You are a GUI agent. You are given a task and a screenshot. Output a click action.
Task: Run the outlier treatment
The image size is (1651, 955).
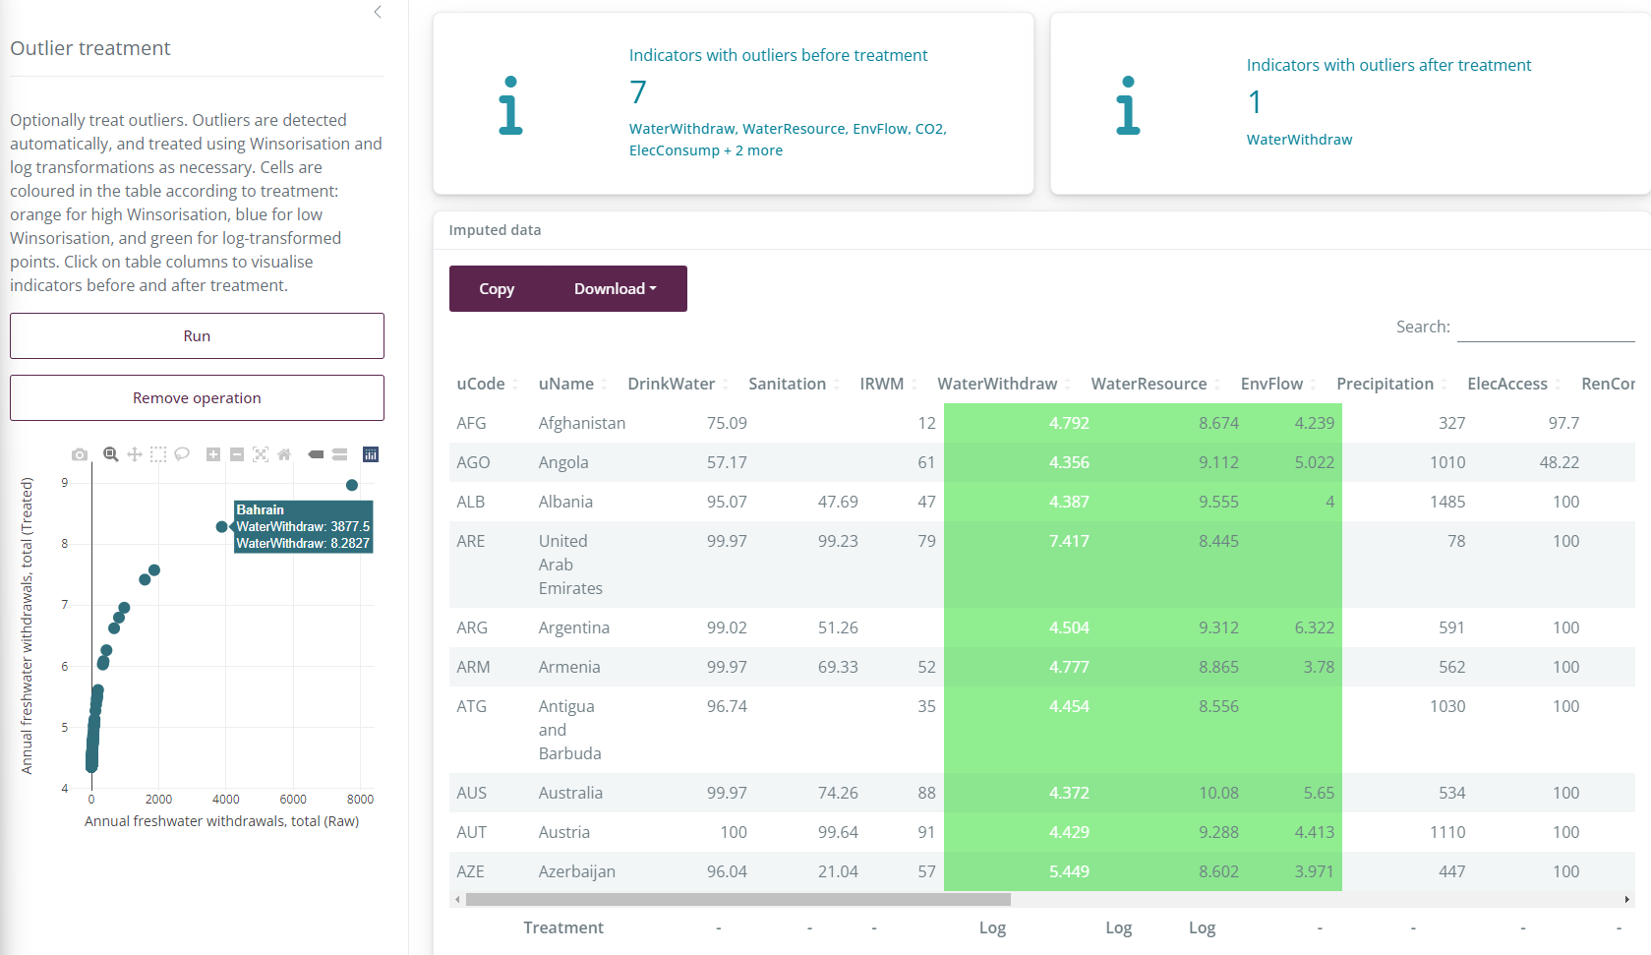(197, 335)
